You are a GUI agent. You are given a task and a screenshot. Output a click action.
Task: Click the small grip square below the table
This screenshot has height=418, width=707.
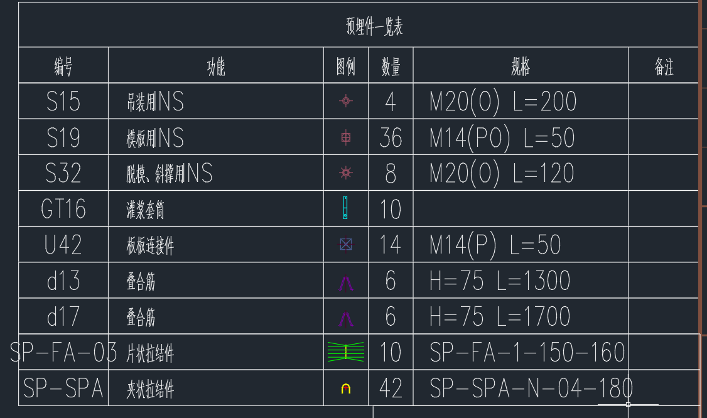(628, 404)
